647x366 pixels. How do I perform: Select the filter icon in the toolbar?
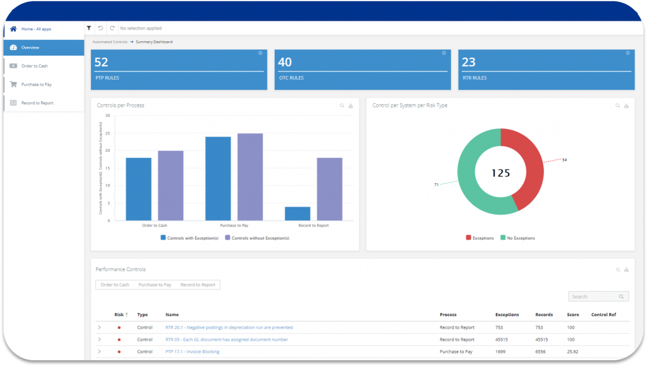(x=89, y=28)
